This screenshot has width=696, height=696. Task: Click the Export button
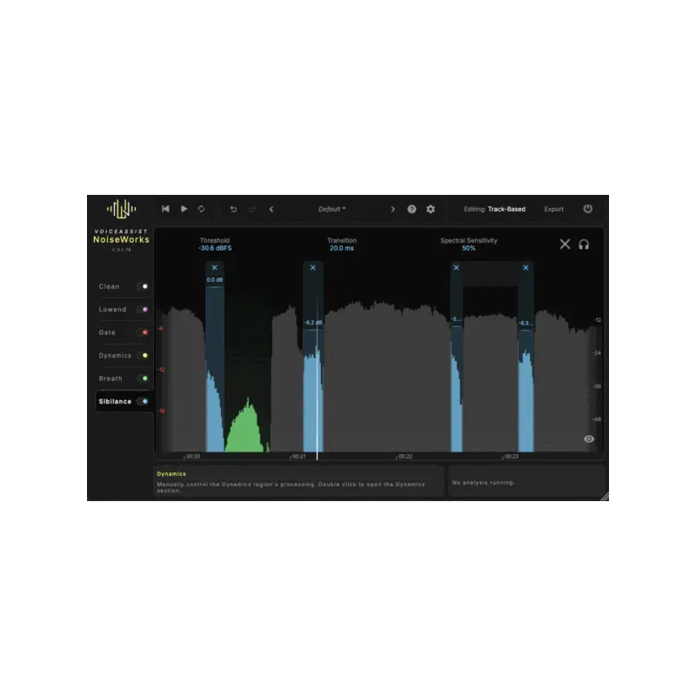(x=554, y=209)
